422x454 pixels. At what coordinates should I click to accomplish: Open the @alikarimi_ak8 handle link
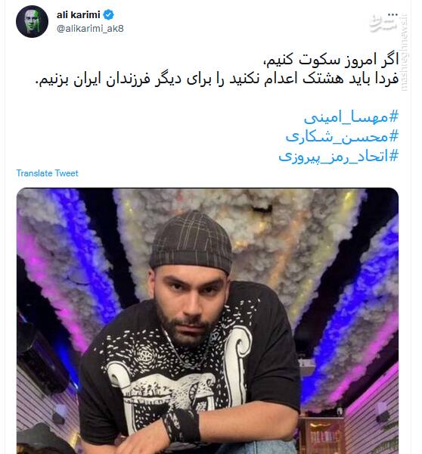pyautogui.click(x=90, y=29)
